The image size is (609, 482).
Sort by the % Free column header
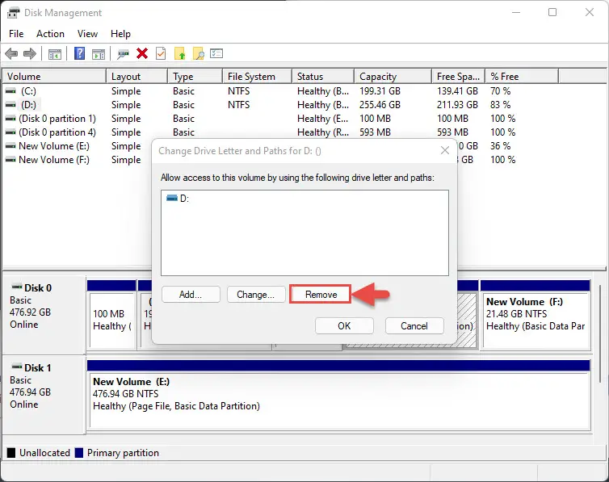coord(522,77)
